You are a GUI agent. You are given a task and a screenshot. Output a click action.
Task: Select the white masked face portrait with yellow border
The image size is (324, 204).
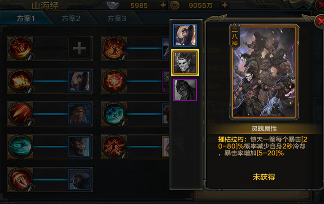(185, 63)
